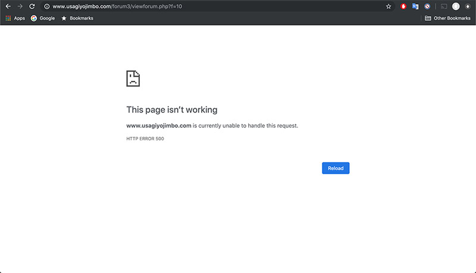Expand the Other Bookmarks folder
The width and height of the screenshot is (476, 273).
pos(447,18)
